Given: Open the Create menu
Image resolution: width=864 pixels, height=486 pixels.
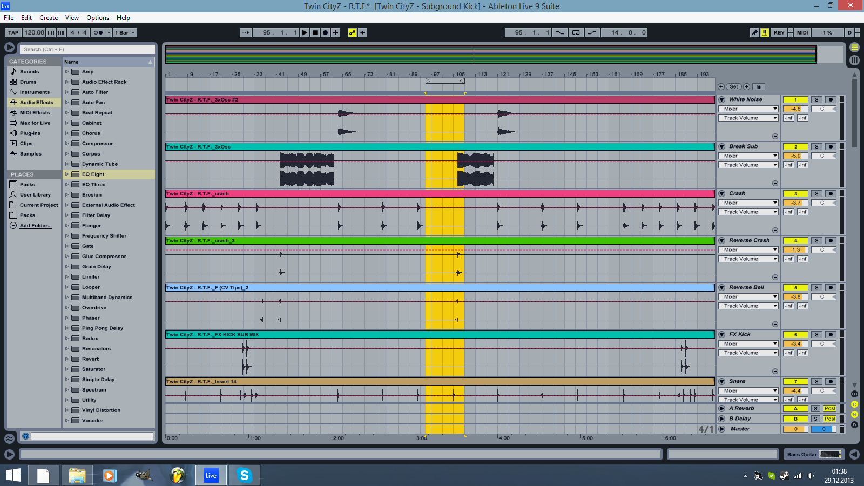Looking at the screenshot, I should [x=49, y=18].
